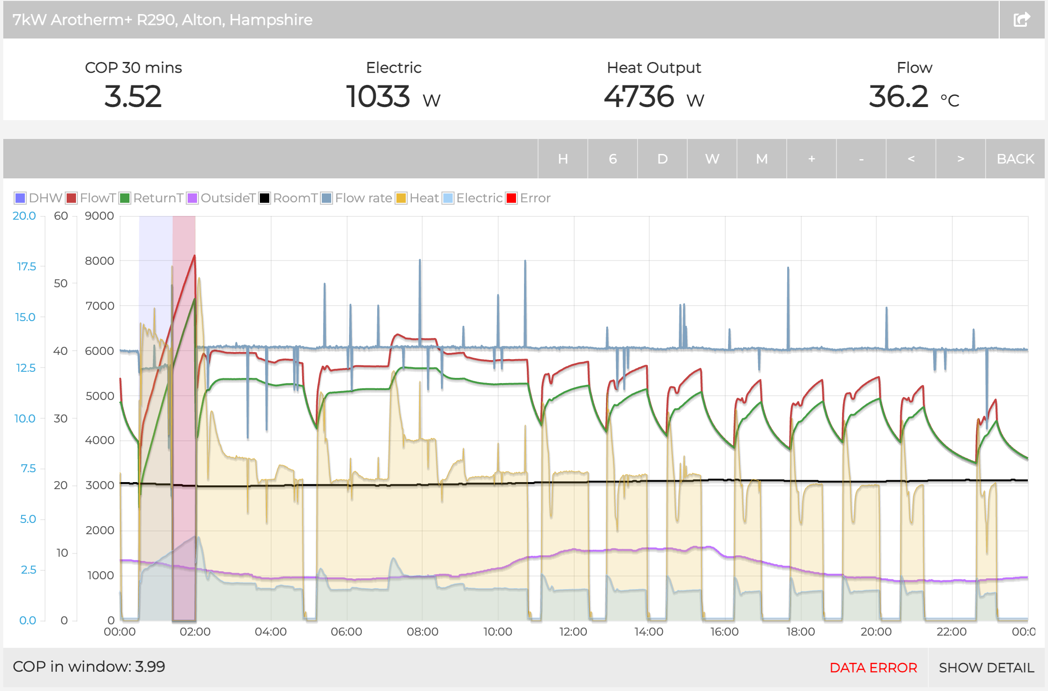This screenshot has height=691, width=1048.
Task: Click the DATA ERROR link
Action: coord(873,668)
